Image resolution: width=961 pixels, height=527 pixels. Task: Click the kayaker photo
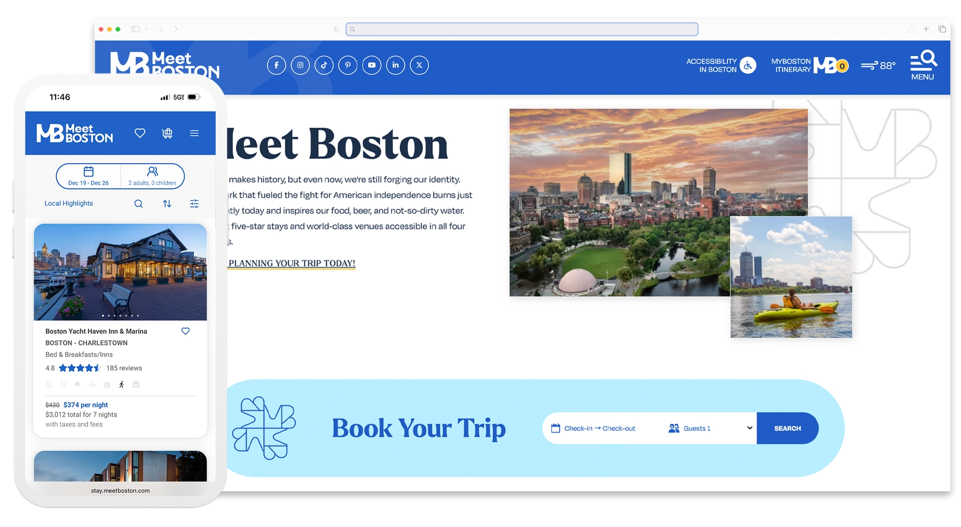(x=791, y=277)
